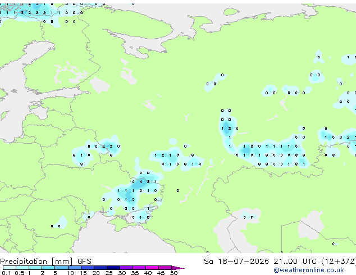
Task: Pick the 1–2 mm legend color box
Action: coord(35,268)
